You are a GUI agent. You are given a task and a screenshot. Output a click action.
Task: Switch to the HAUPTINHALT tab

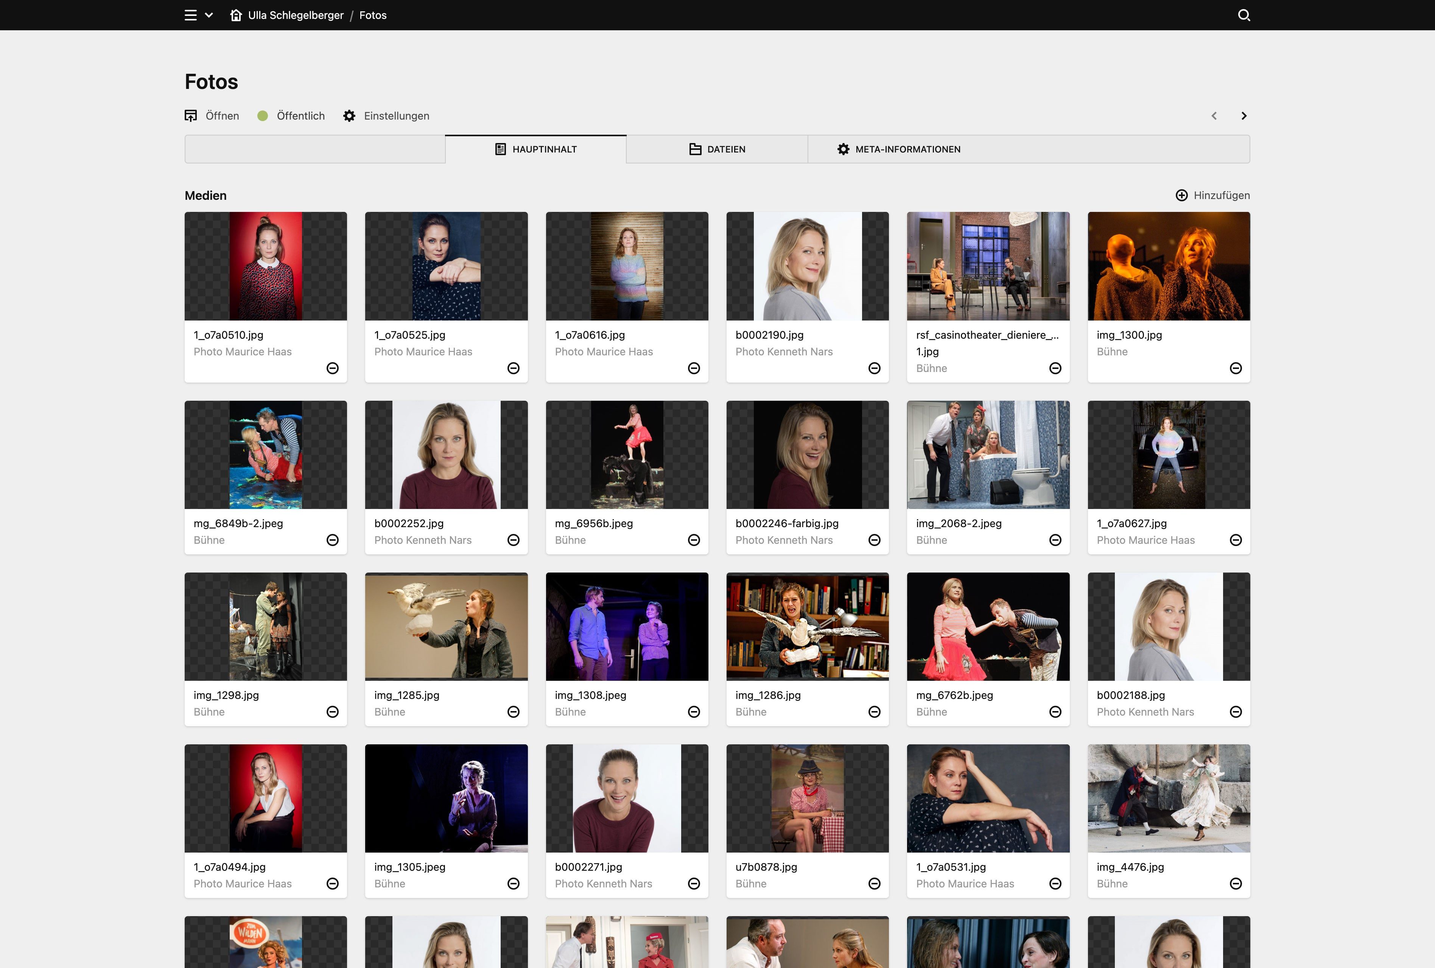tap(536, 149)
